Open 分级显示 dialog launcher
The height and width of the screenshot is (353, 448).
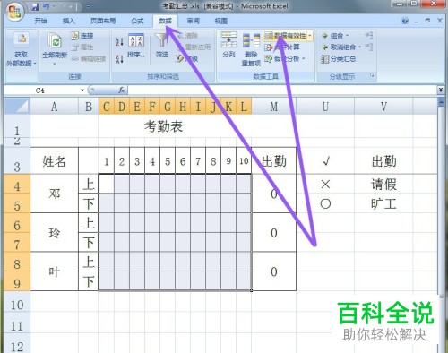coord(372,75)
